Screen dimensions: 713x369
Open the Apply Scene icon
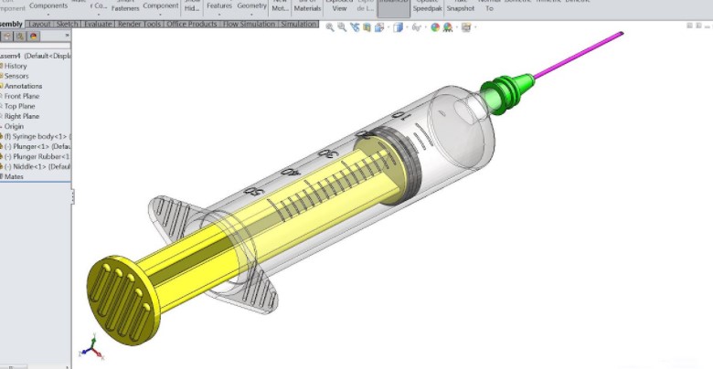[448, 27]
